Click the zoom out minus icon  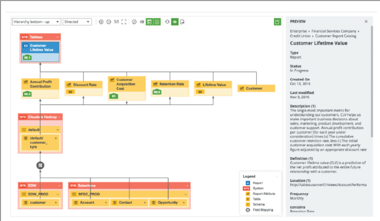coord(109,22)
